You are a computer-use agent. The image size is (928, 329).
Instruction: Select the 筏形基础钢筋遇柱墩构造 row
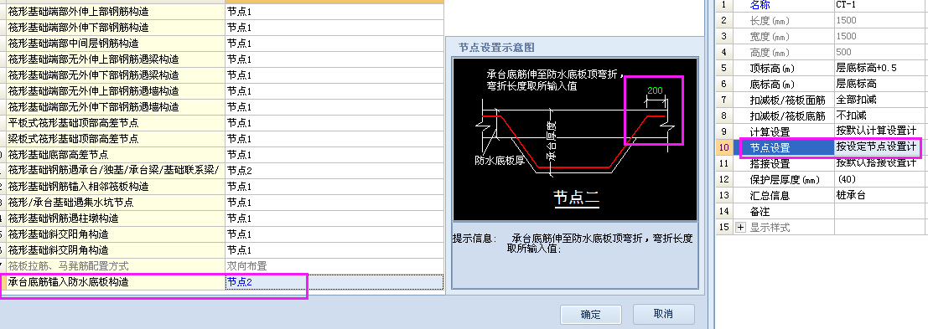click(222, 218)
